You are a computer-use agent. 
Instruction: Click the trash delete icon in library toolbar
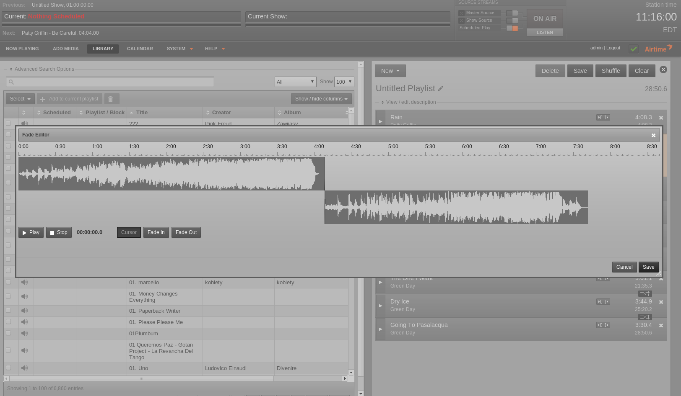(111, 99)
